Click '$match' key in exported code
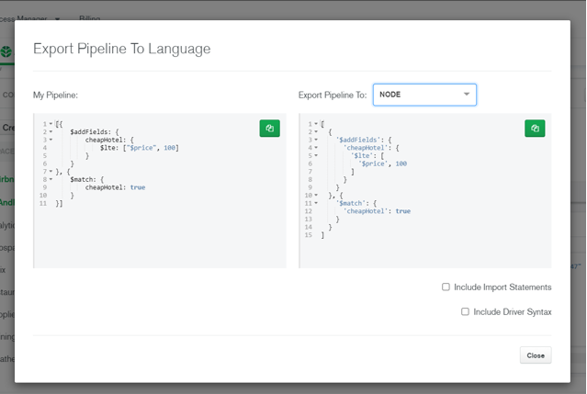 click(x=351, y=203)
